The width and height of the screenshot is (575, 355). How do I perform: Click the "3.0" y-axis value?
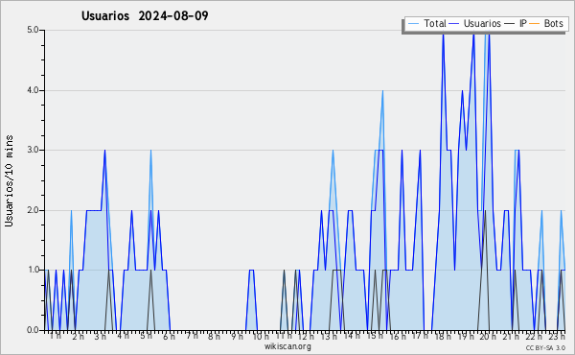click(33, 150)
